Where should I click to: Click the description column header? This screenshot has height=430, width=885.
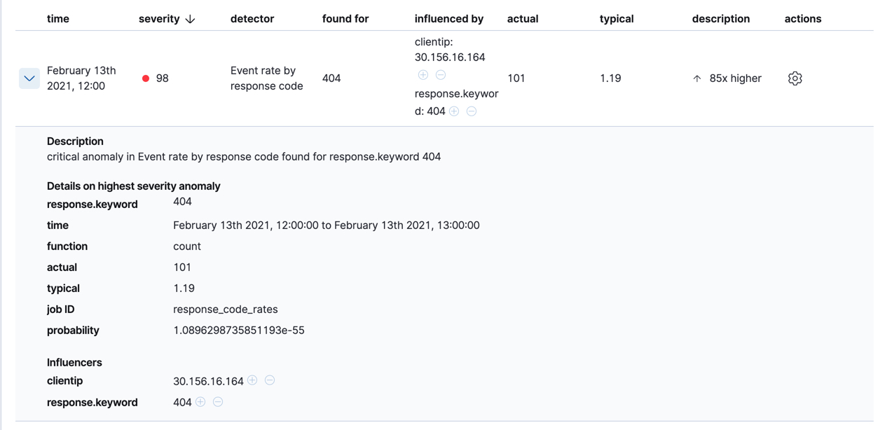[x=721, y=19]
